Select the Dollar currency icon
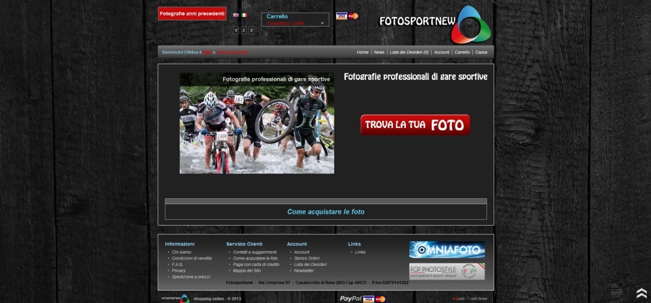This screenshot has height=303, width=651. 251,31
